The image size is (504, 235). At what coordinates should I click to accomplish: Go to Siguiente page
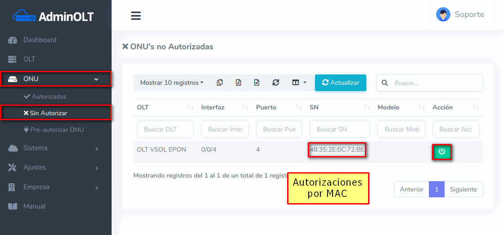[463, 189]
